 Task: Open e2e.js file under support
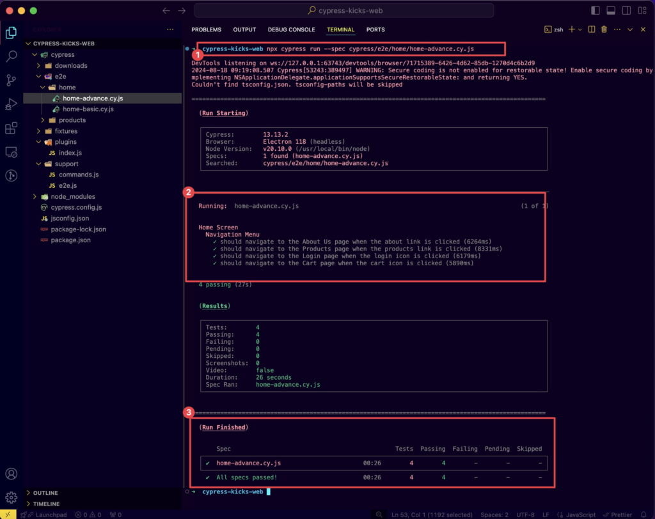click(102, 185)
